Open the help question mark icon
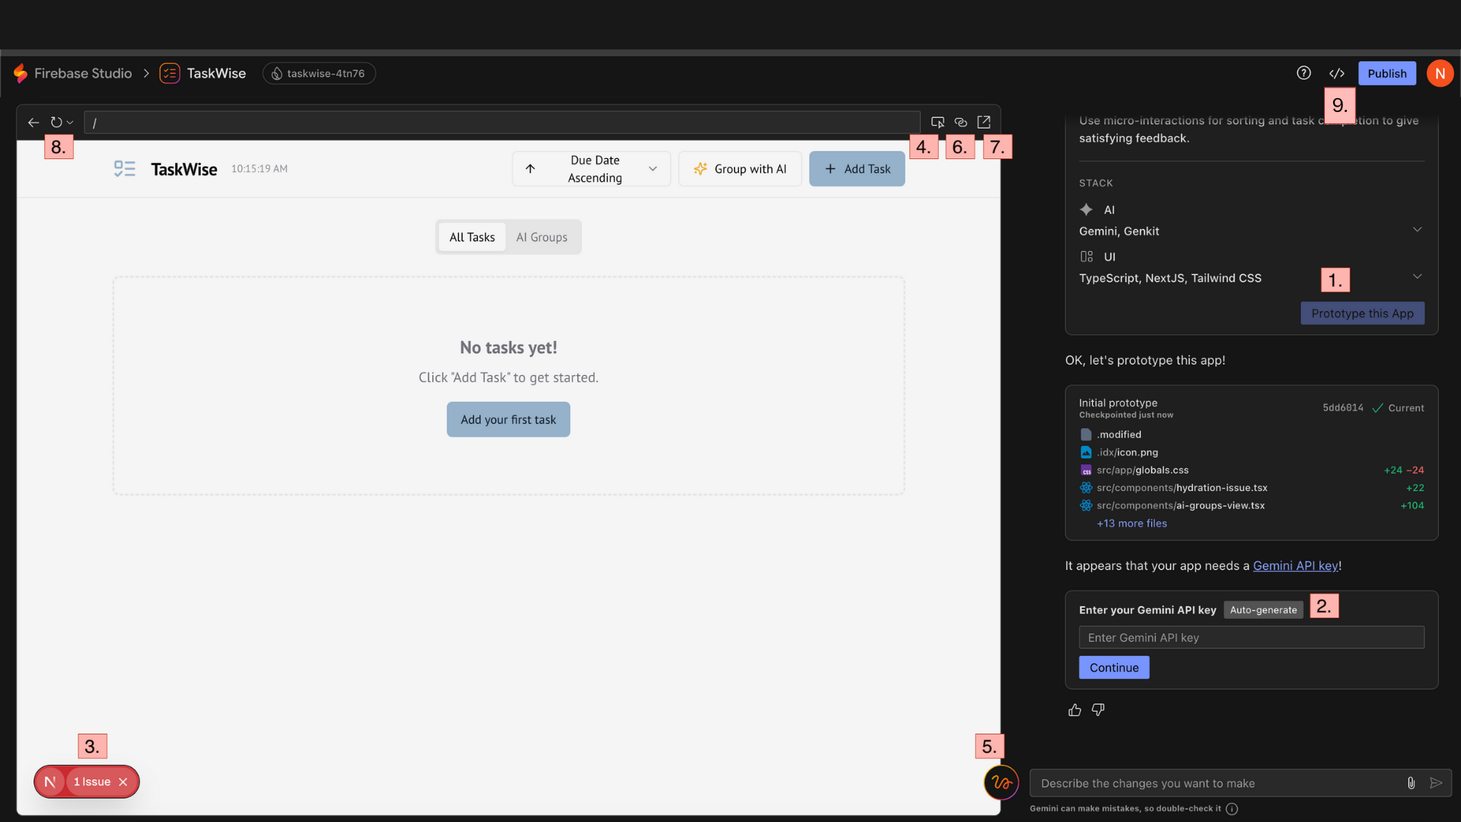 [x=1303, y=73]
